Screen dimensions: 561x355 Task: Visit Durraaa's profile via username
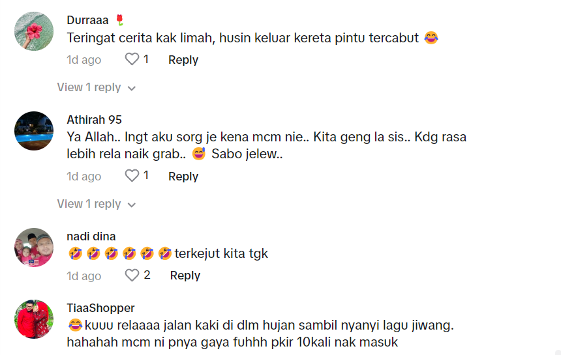(x=87, y=20)
